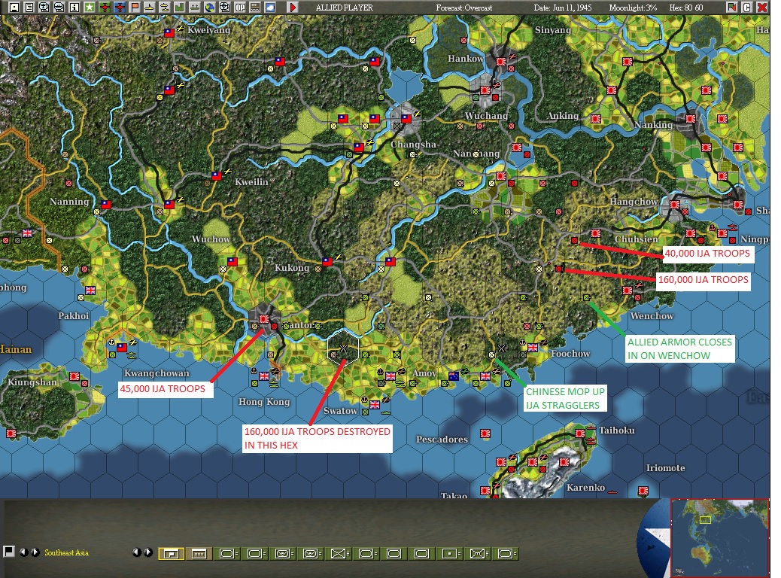Image resolution: width=781 pixels, height=578 pixels.
Task: Select Chinese flag unit at Nanning
Action: (105, 204)
